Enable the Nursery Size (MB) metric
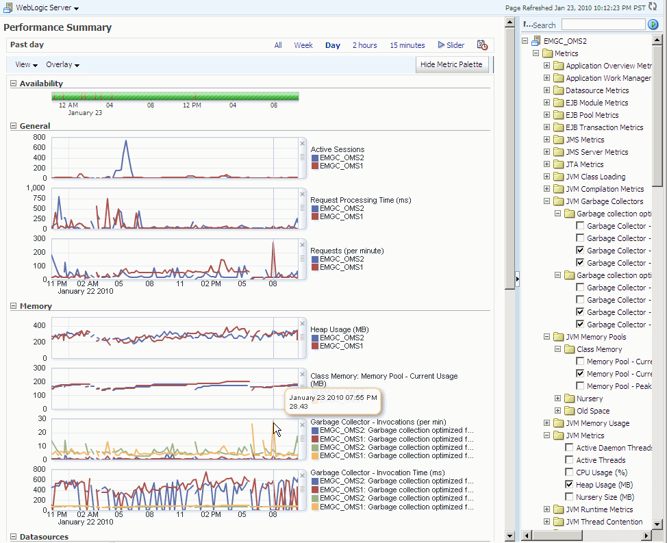Viewport: 667px width, 543px height. 569,496
